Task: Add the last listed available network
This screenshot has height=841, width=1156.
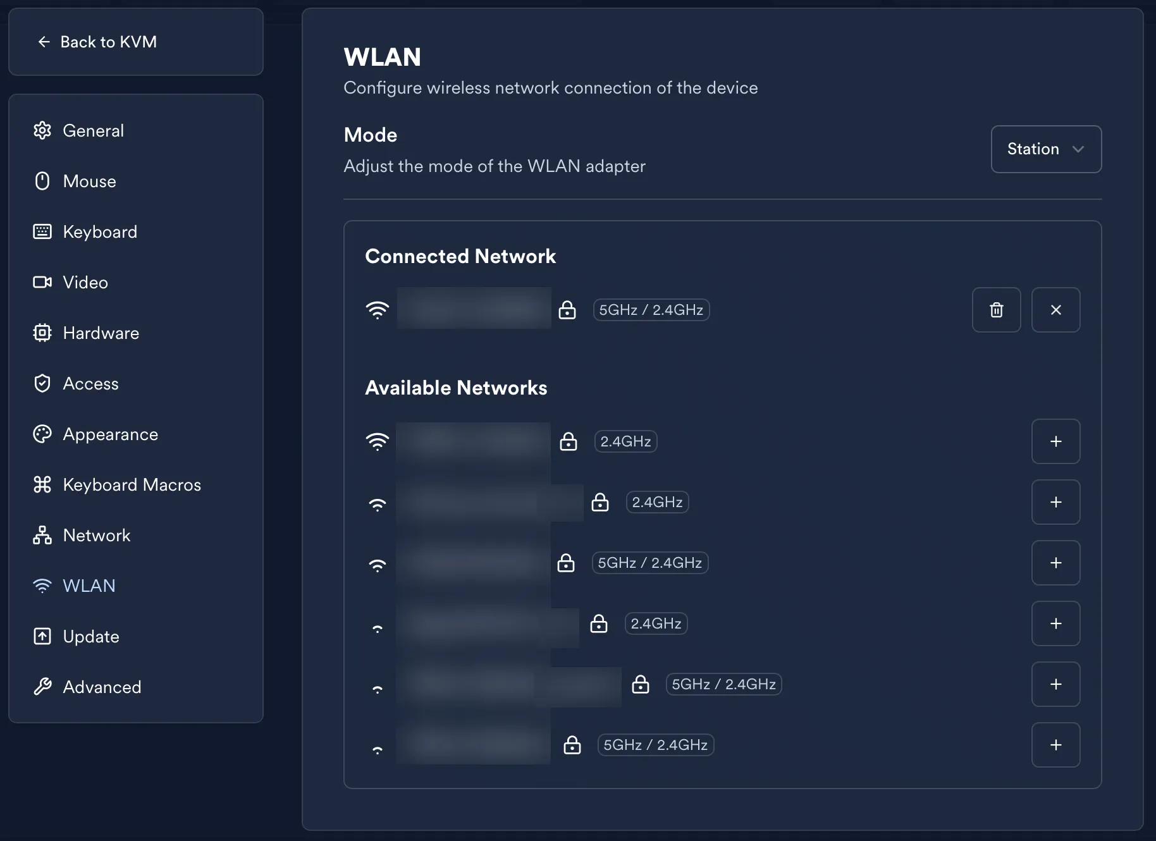Action: pyautogui.click(x=1055, y=745)
